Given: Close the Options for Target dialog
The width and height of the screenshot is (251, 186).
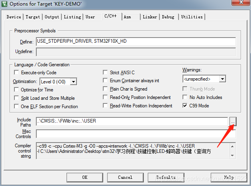Looking at the screenshot, I should pyautogui.click(x=241, y=2).
